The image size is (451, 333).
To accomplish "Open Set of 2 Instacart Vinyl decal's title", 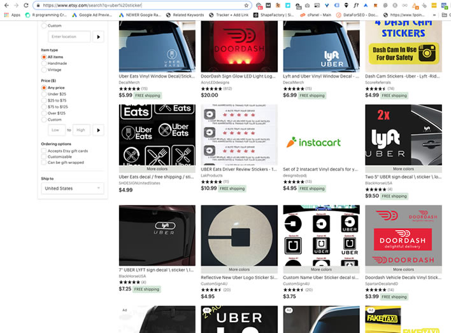I will coord(320,170).
